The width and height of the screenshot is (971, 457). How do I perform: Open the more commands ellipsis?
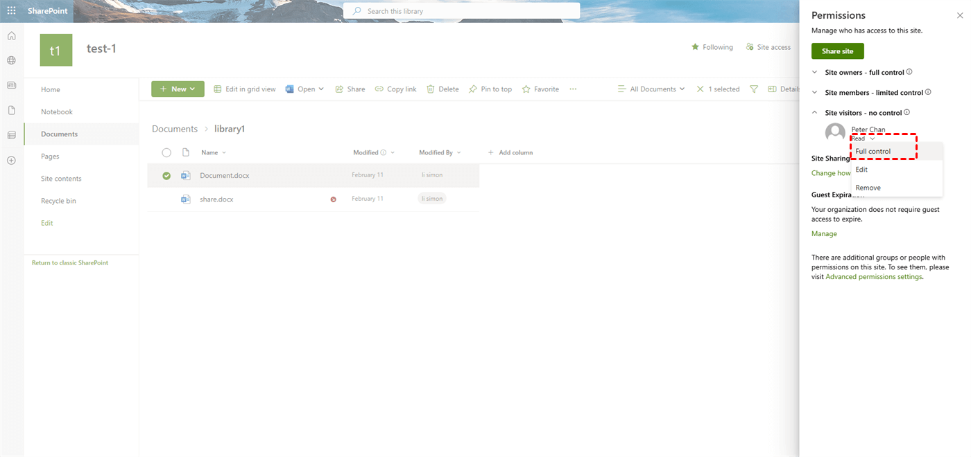coord(573,89)
